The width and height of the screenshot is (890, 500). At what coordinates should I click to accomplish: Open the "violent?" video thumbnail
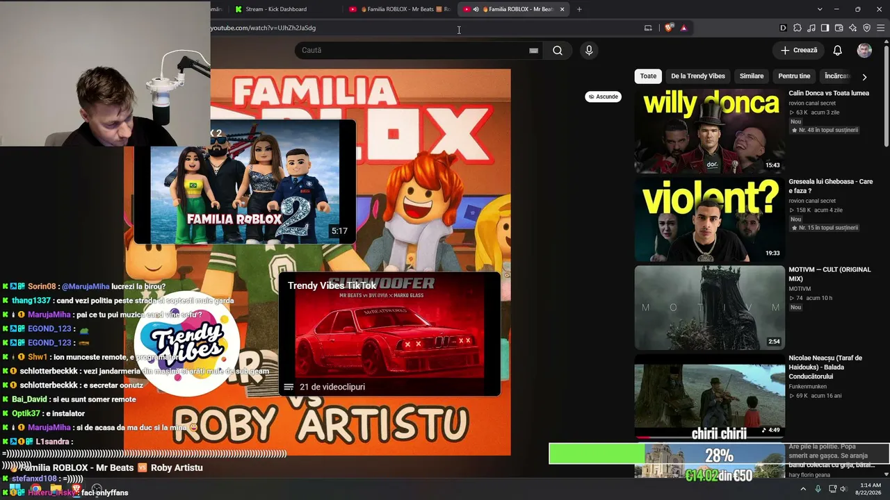(709, 219)
